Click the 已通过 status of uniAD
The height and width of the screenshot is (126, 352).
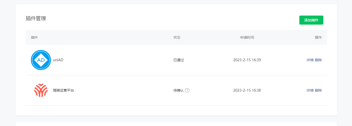pos(179,60)
